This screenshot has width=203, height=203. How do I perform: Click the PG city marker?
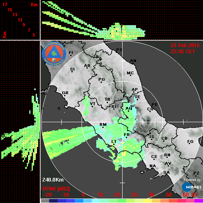pos(101,82)
